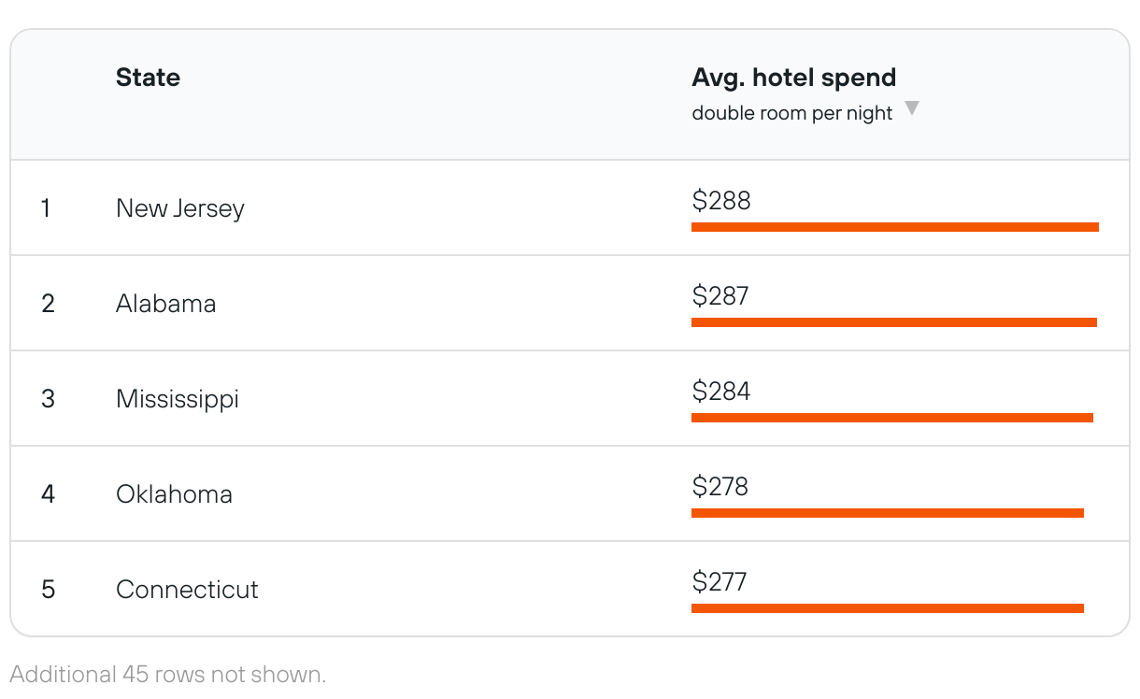Click Mississippi's orange spend bar
This screenshot has width=1140, height=699.
(891, 418)
